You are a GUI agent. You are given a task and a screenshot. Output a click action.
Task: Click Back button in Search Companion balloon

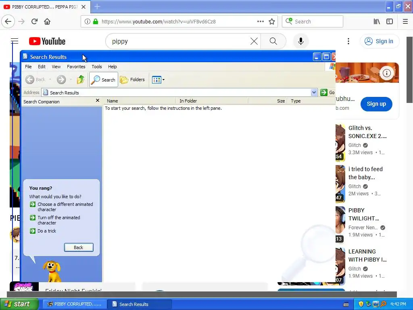79,247
